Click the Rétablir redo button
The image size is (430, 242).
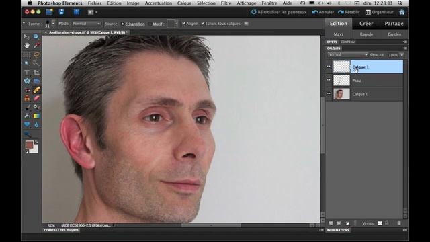coord(349,12)
